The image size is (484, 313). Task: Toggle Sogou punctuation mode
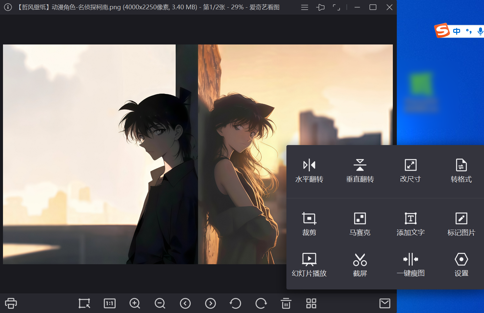pyautogui.click(x=469, y=31)
